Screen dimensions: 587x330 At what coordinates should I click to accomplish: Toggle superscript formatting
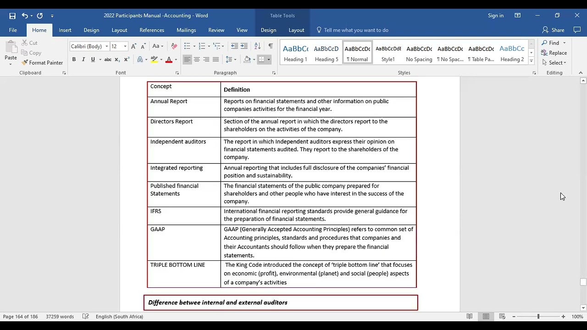(127, 60)
